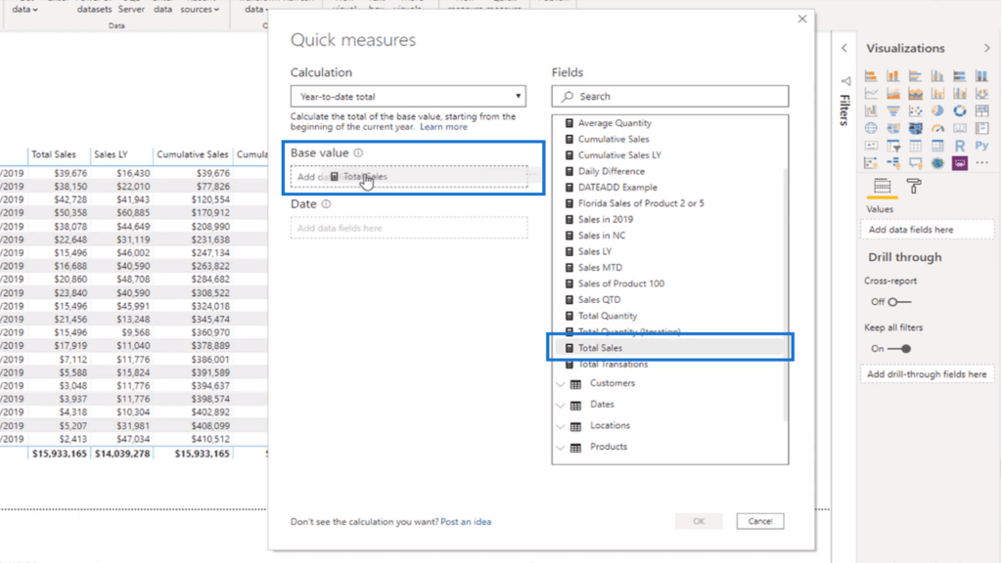Select the Pie chart visual

937,111
